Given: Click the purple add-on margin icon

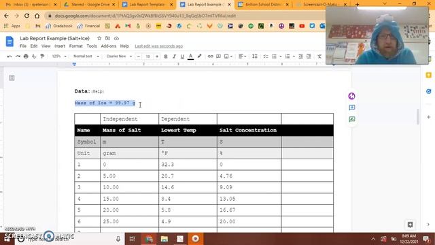Looking at the screenshot, I should pos(352,96).
